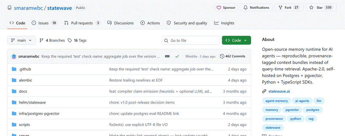
Task: Open the Code tab
Action: coord(17,23)
